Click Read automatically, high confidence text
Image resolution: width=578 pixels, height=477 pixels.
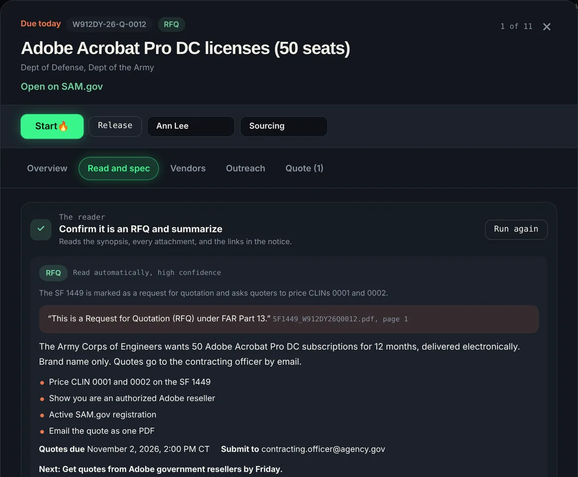[147, 273]
